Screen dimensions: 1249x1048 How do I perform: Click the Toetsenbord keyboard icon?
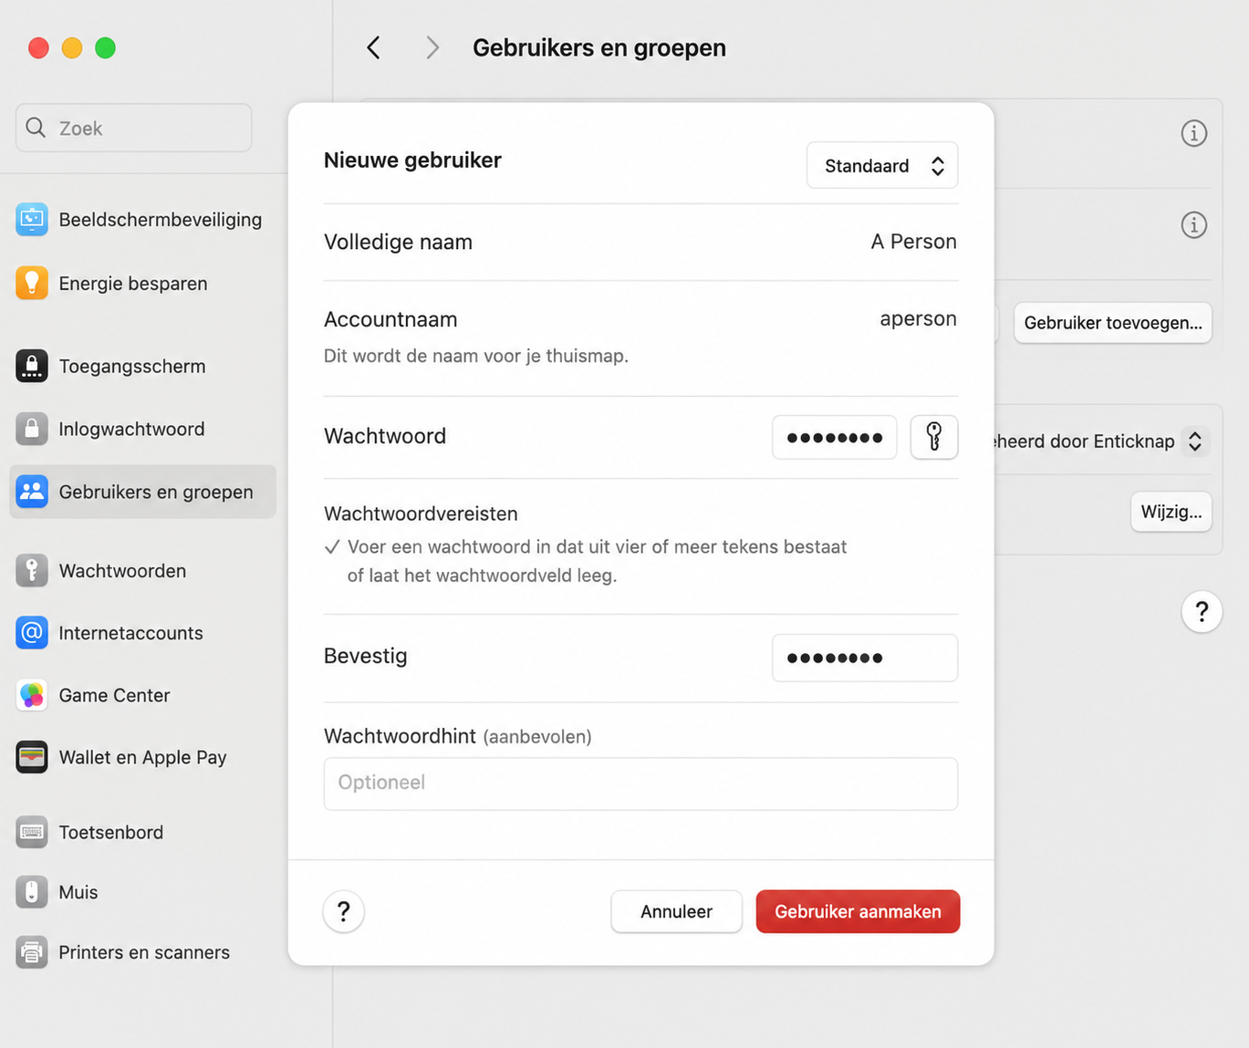pos(32,832)
